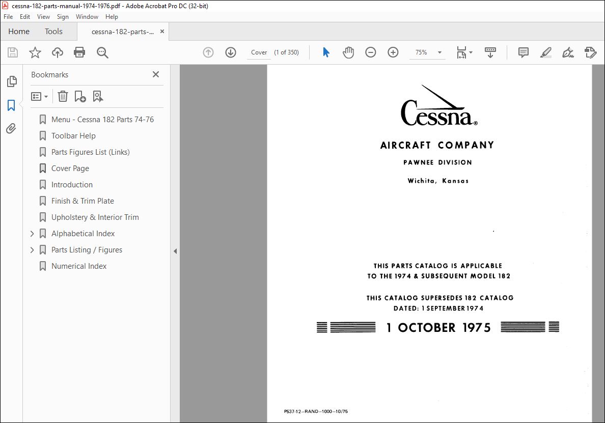Open the Help menu
The width and height of the screenshot is (605, 423).
pyautogui.click(x=112, y=17)
